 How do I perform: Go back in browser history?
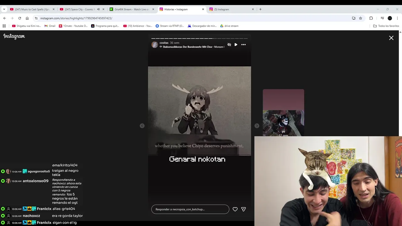click(4, 18)
